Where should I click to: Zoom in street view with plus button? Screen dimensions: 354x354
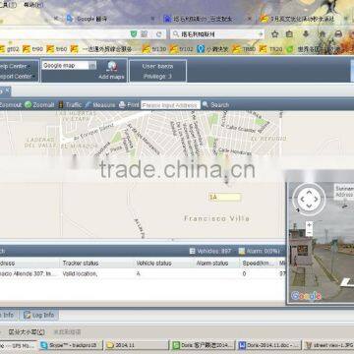coord(309,225)
